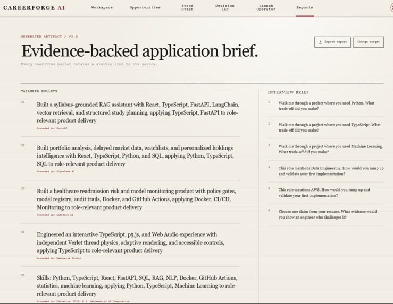
Task: Click the Export report button
Action: (x=332, y=42)
